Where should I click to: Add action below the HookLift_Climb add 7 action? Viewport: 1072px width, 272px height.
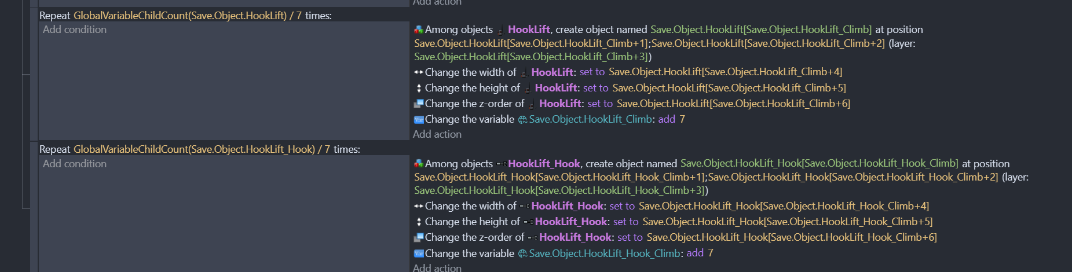point(437,134)
